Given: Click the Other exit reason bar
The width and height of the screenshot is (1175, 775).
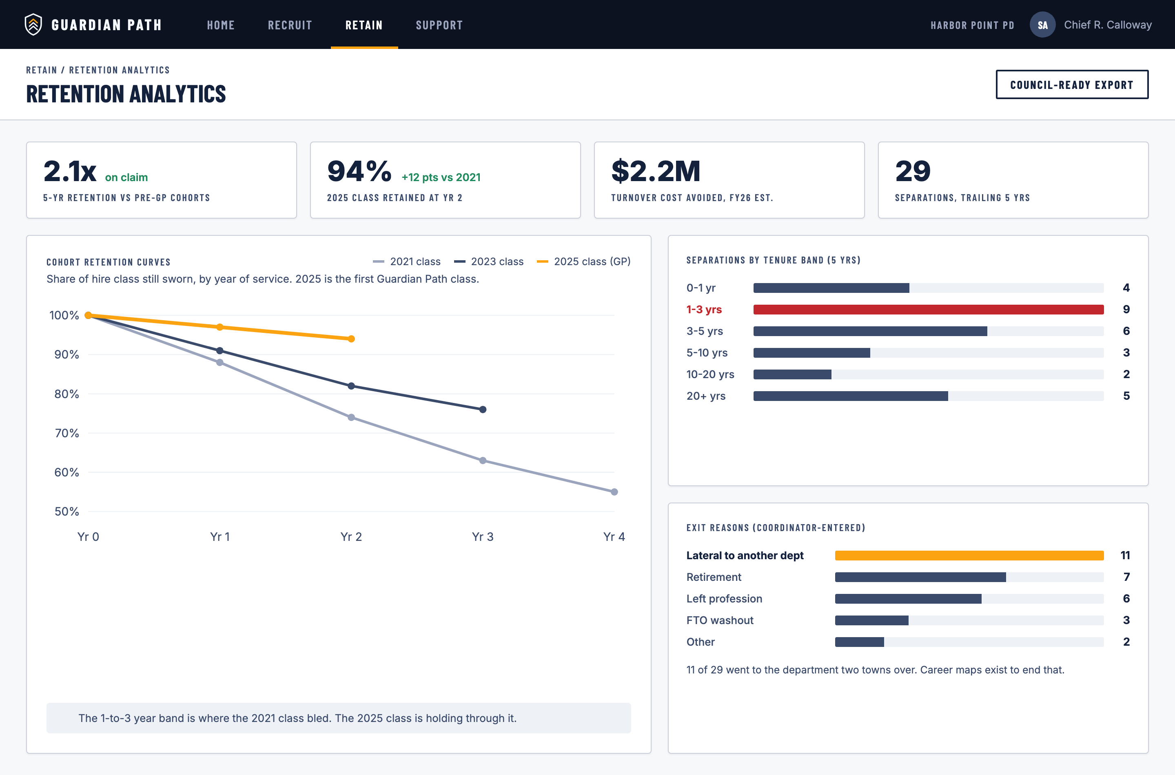Looking at the screenshot, I should [859, 642].
